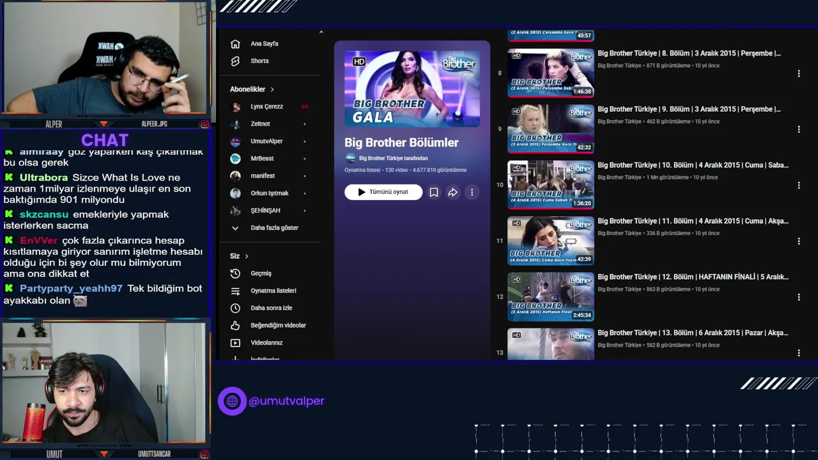Open video title 12. Bölüm HAFTANIN FİNALİ
Viewport: 818px width, 460px height.
(x=693, y=277)
